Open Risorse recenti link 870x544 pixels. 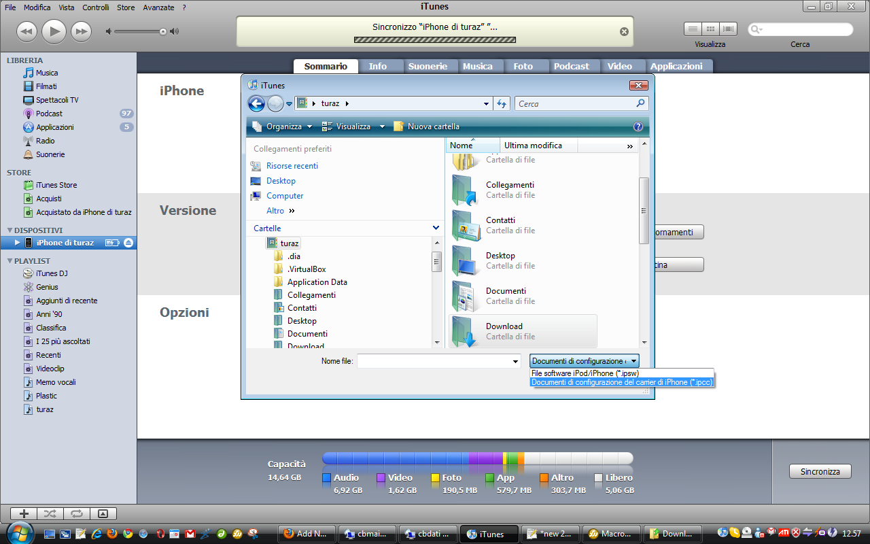(x=292, y=166)
